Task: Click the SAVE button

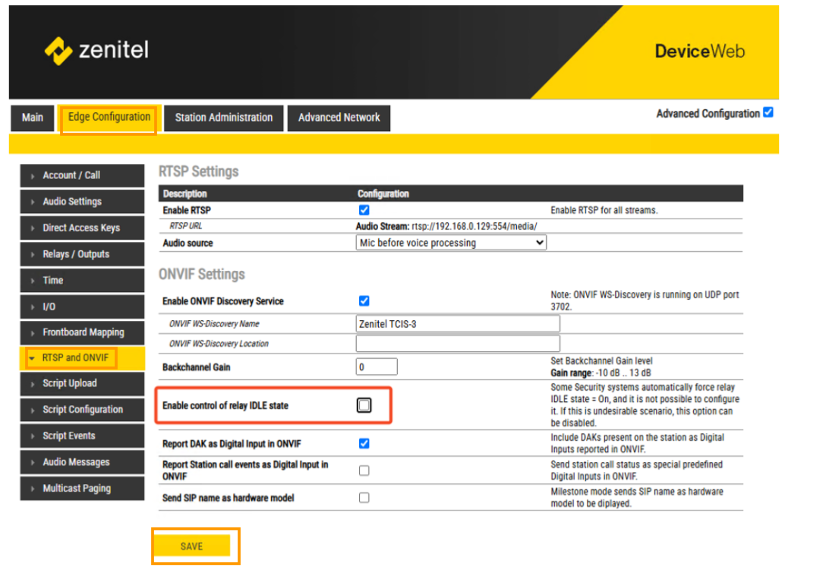Action: [192, 546]
